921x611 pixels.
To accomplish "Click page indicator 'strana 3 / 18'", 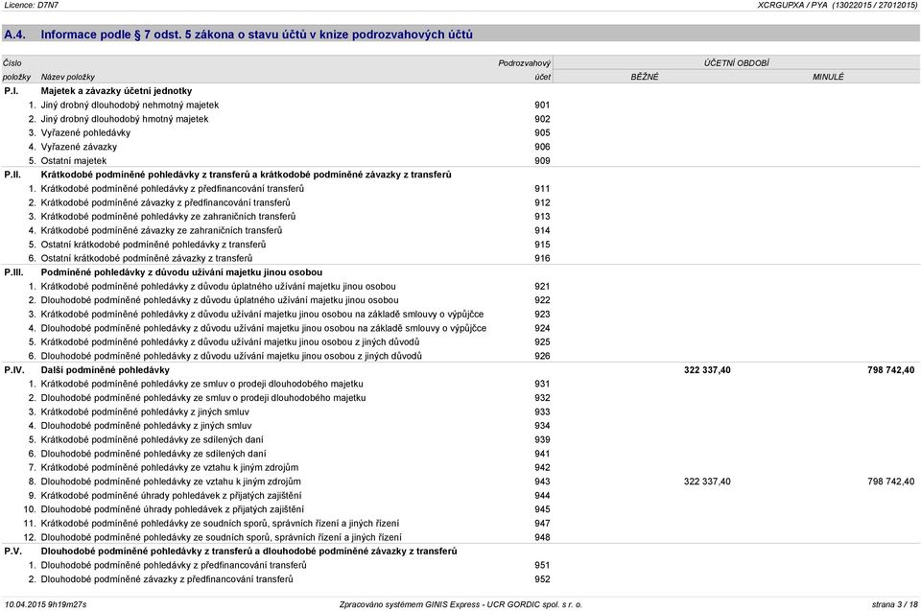I will coord(894,604).
